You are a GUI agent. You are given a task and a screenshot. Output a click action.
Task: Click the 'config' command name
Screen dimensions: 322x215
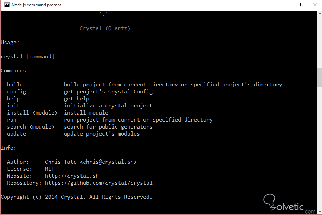pyautogui.click(x=17, y=92)
